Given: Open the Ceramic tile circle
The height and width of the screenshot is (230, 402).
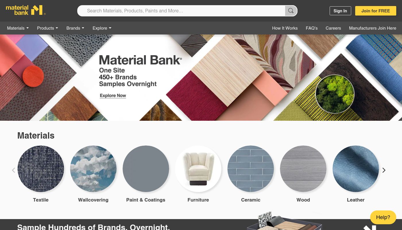Looking at the screenshot, I should click(251, 169).
